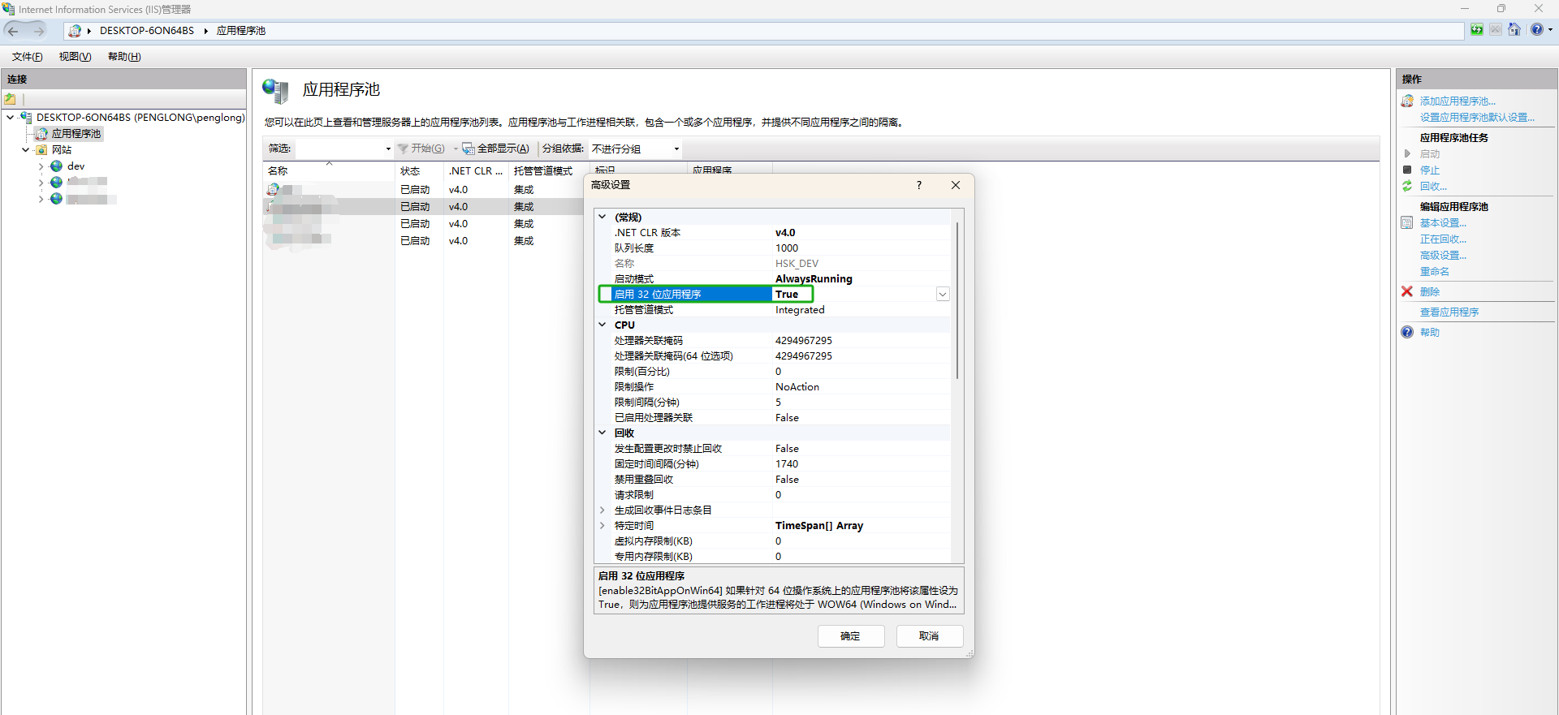Click 添加应用程序池 in the actions pane

click(1458, 101)
